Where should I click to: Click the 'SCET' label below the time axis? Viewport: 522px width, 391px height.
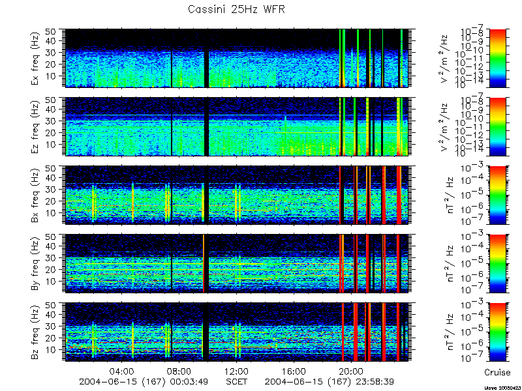coord(236,381)
